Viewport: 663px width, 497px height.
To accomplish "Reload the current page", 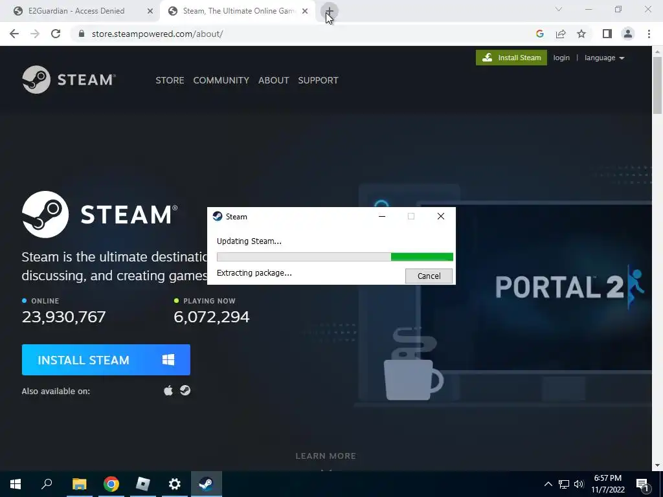I will [x=56, y=34].
